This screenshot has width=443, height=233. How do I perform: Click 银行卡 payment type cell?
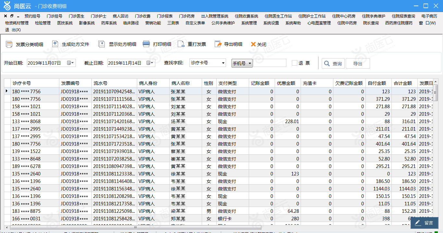(x=233, y=219)
